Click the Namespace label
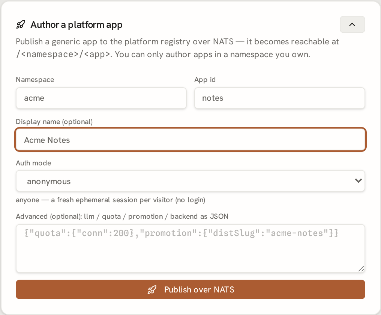 point(35,80)
